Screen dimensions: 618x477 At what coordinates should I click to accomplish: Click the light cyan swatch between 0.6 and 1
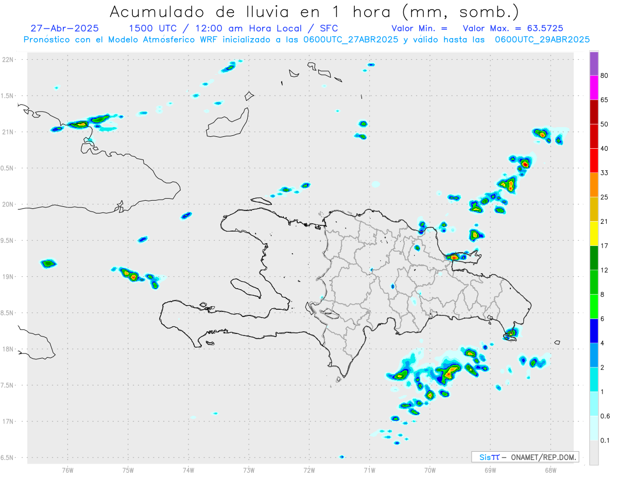pyautogui.click(x=594, y=403)
